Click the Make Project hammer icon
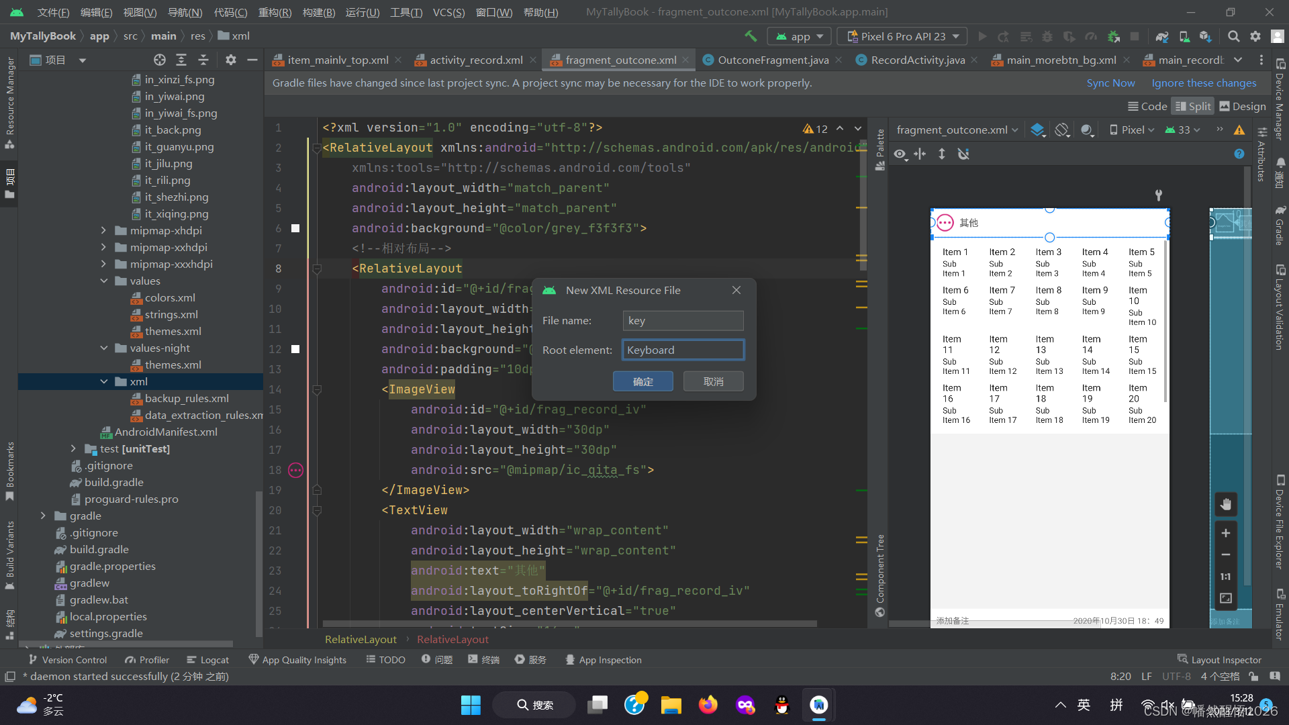Screen dimensions: 1289x725 point(751,36)
